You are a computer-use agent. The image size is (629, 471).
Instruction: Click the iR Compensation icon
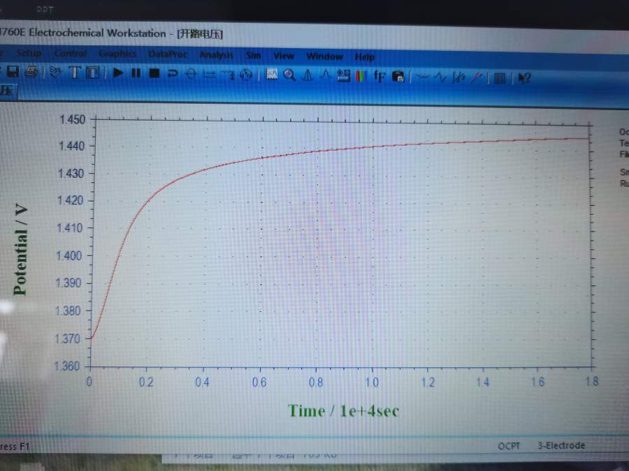[210, 75]
